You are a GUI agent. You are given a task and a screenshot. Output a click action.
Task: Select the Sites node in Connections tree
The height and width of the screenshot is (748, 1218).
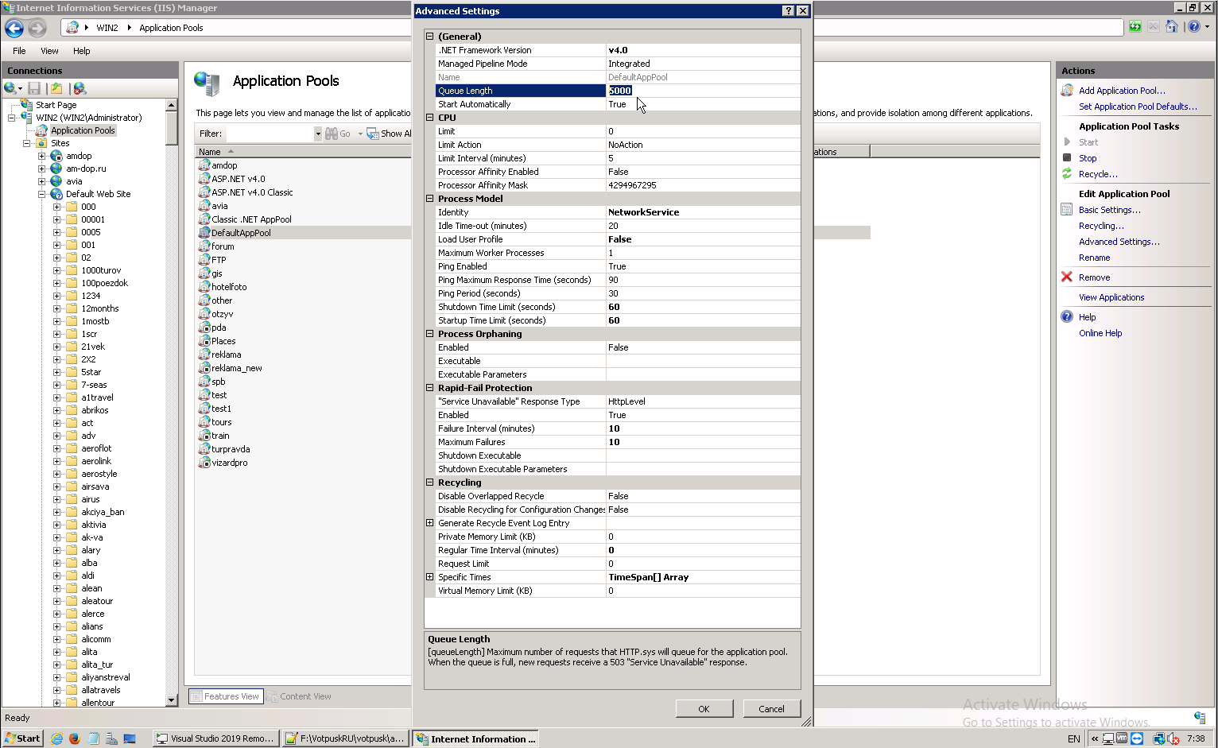tap(60, 143)
